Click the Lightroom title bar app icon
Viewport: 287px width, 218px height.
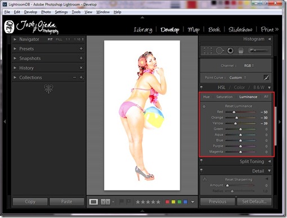[x=6, y=4]
